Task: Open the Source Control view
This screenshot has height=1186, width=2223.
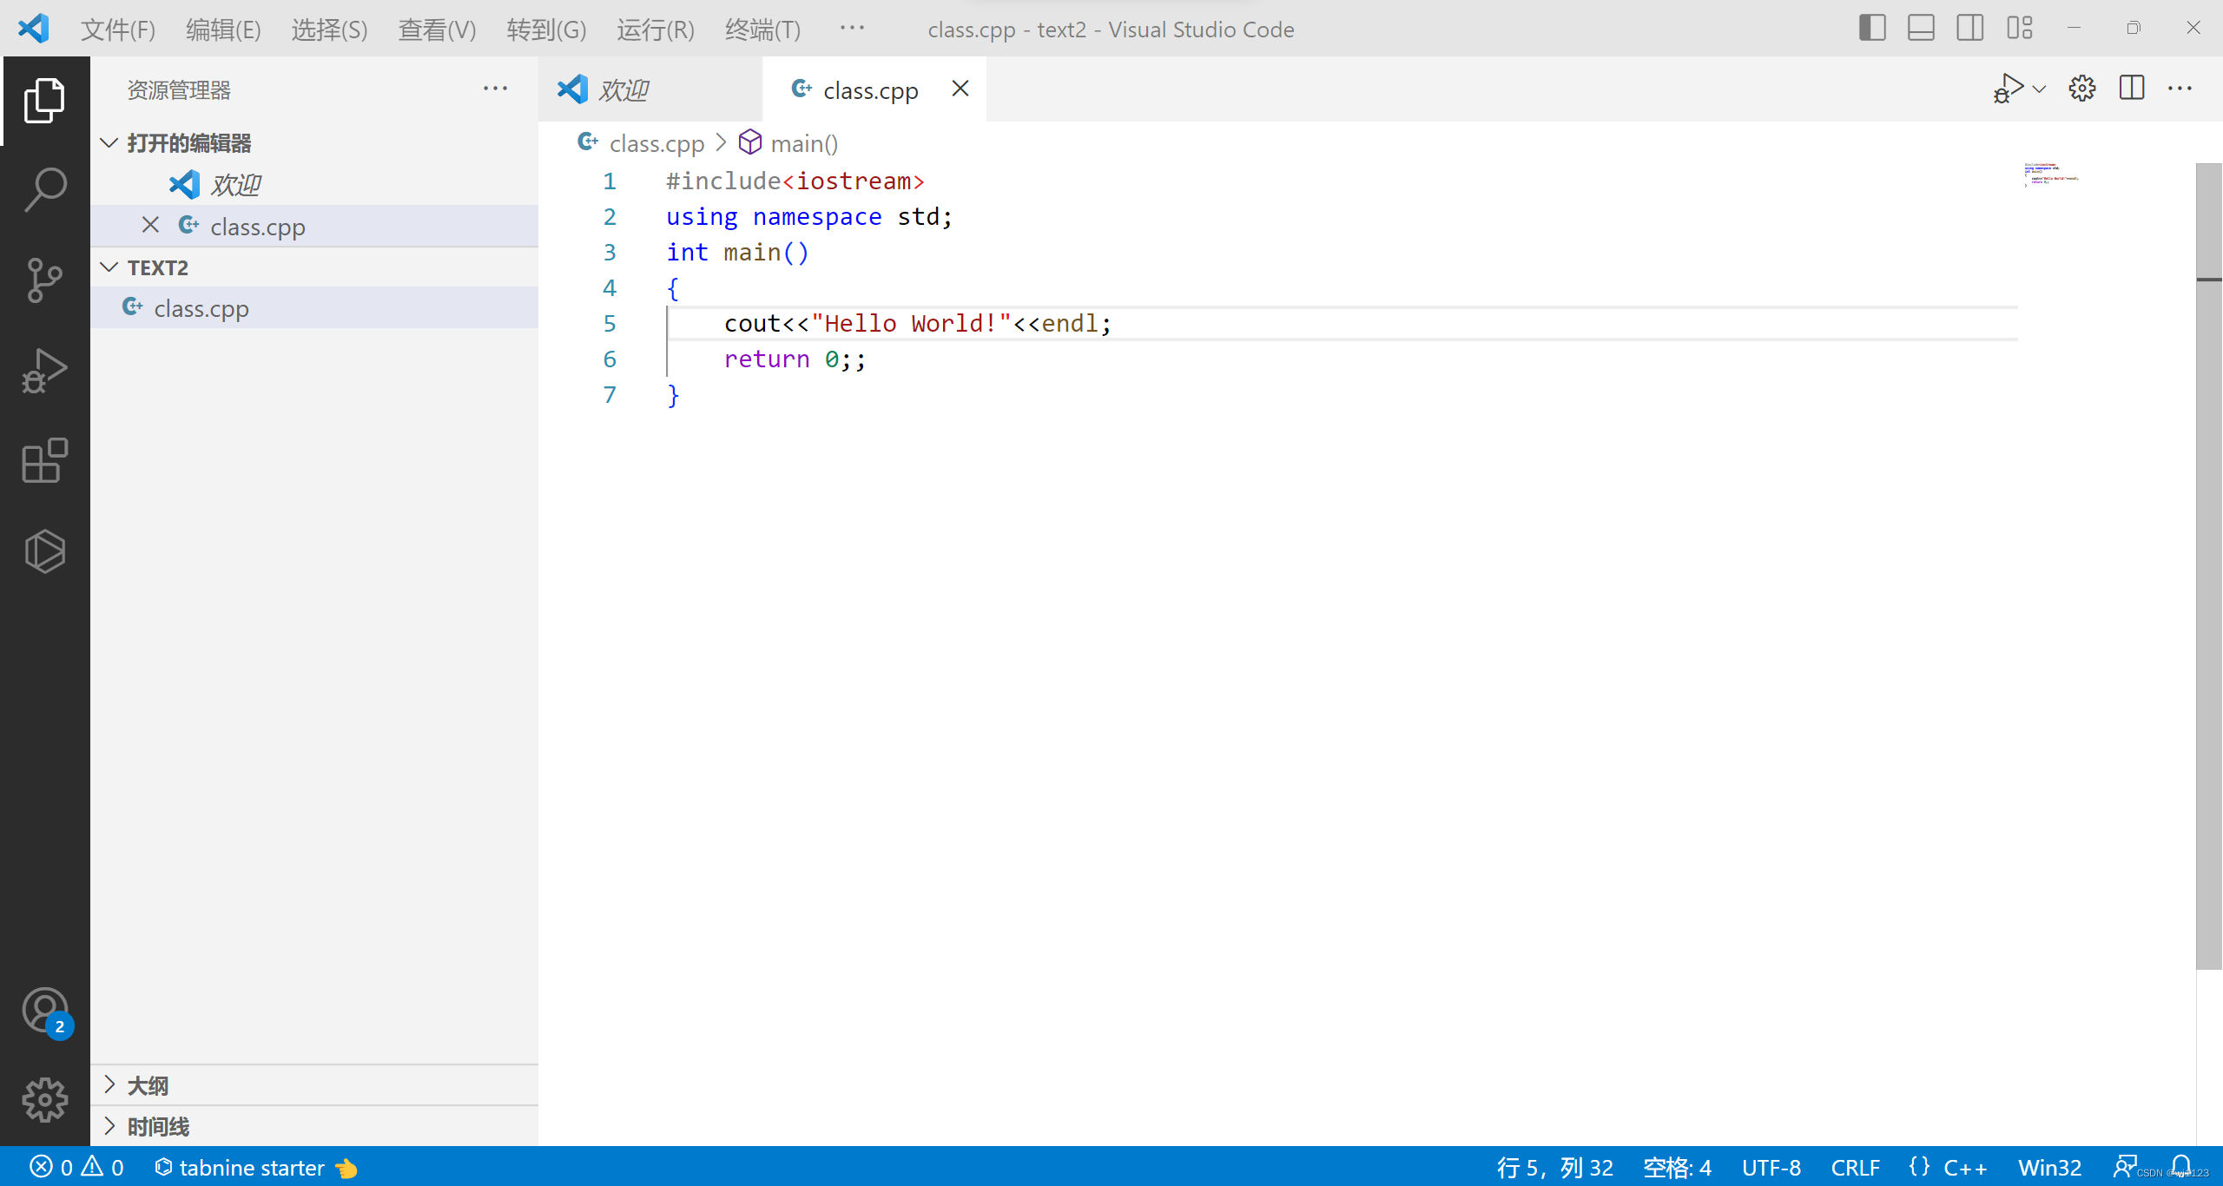Action: (45, 280)
